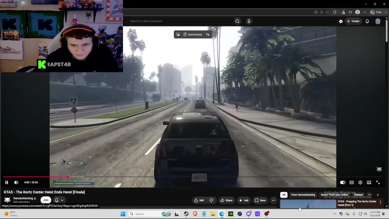Open options menu for Kortz Center Part 1 video
Viewport: 389px width, 219px height.
pyautogui.click(x=380, y=202)
